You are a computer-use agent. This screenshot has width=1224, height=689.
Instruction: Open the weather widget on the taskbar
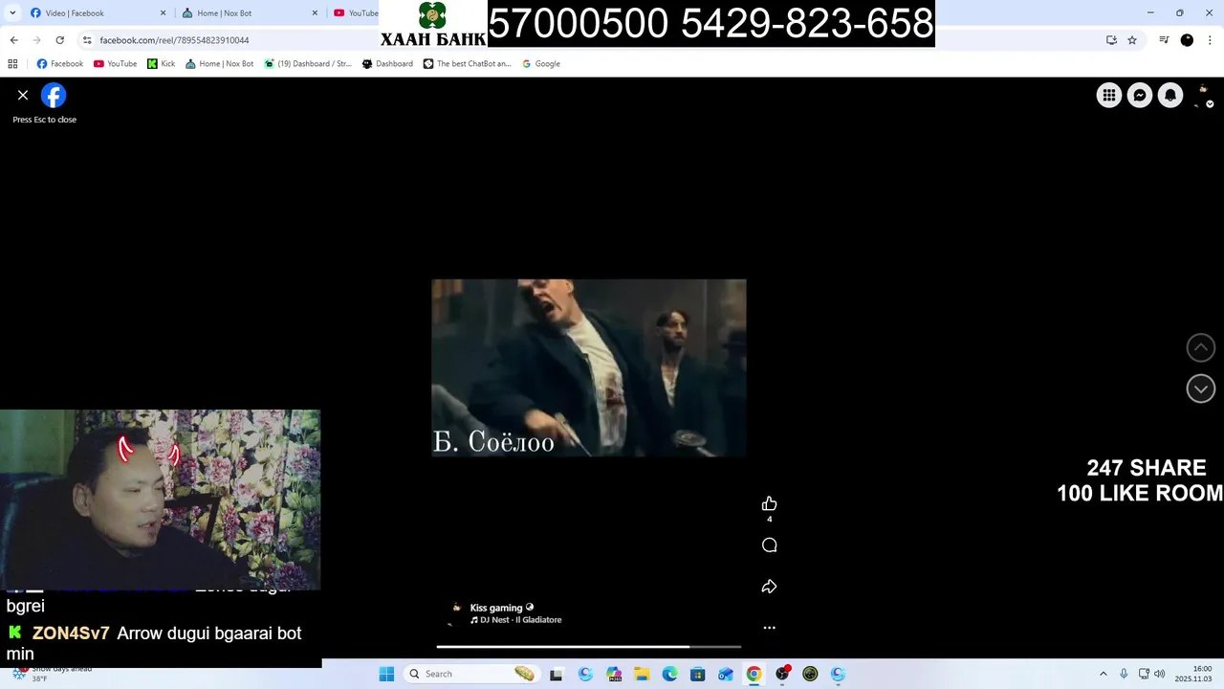[x=53, y=674]
